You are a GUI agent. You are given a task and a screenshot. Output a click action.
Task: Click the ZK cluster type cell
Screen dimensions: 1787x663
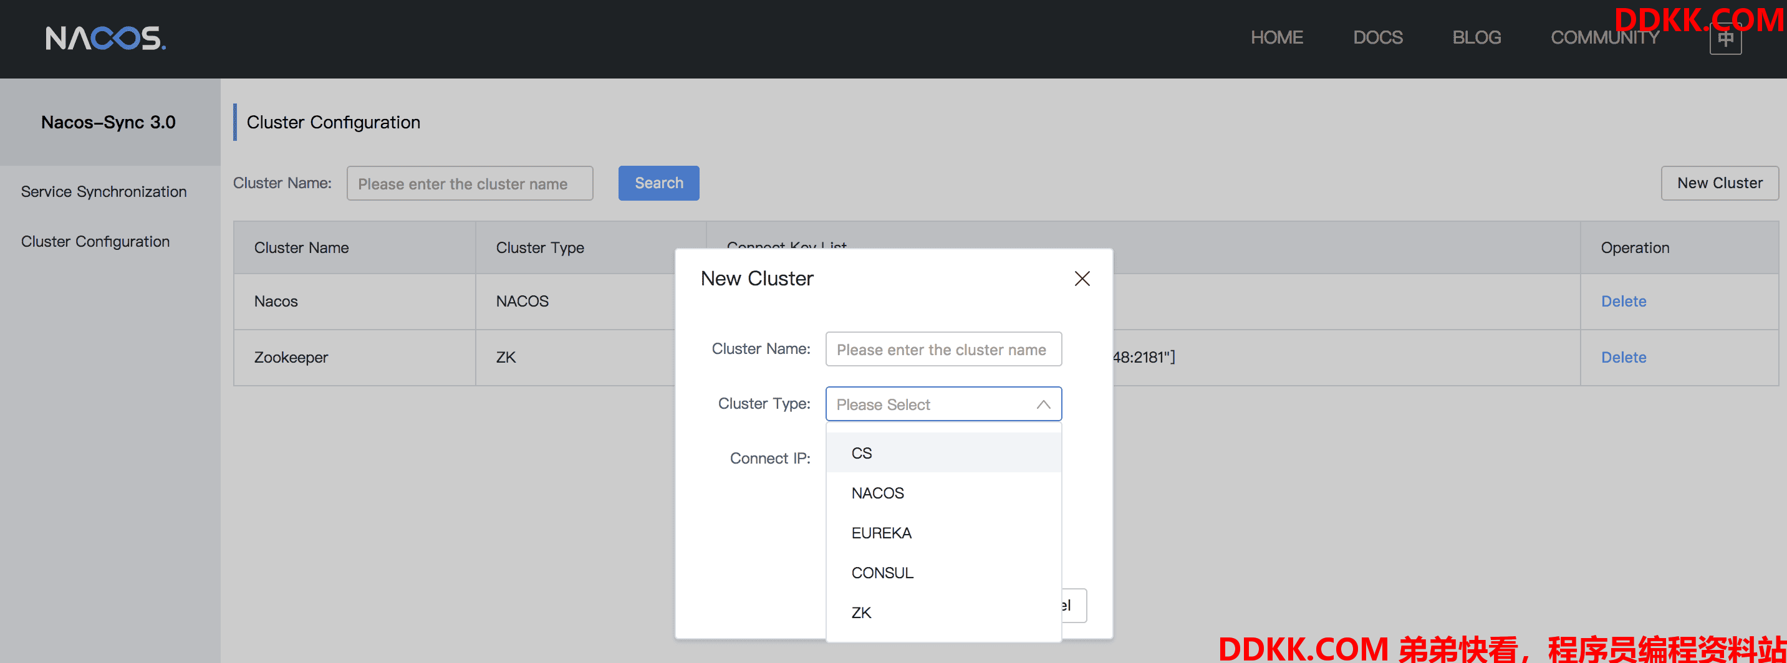pos(576,357)
